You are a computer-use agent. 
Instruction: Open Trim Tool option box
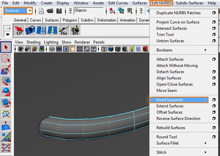click(214, 34)
